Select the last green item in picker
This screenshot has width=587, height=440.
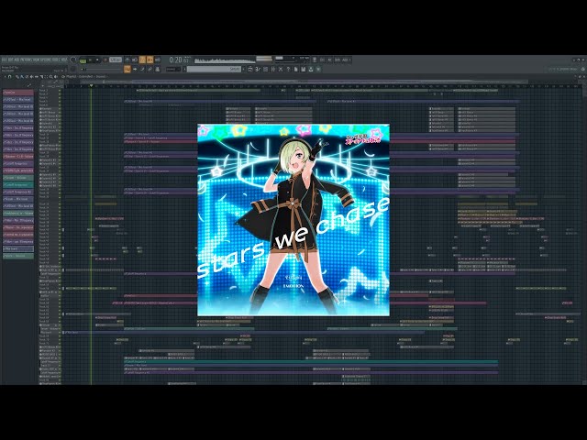click(x=18, y=256)
